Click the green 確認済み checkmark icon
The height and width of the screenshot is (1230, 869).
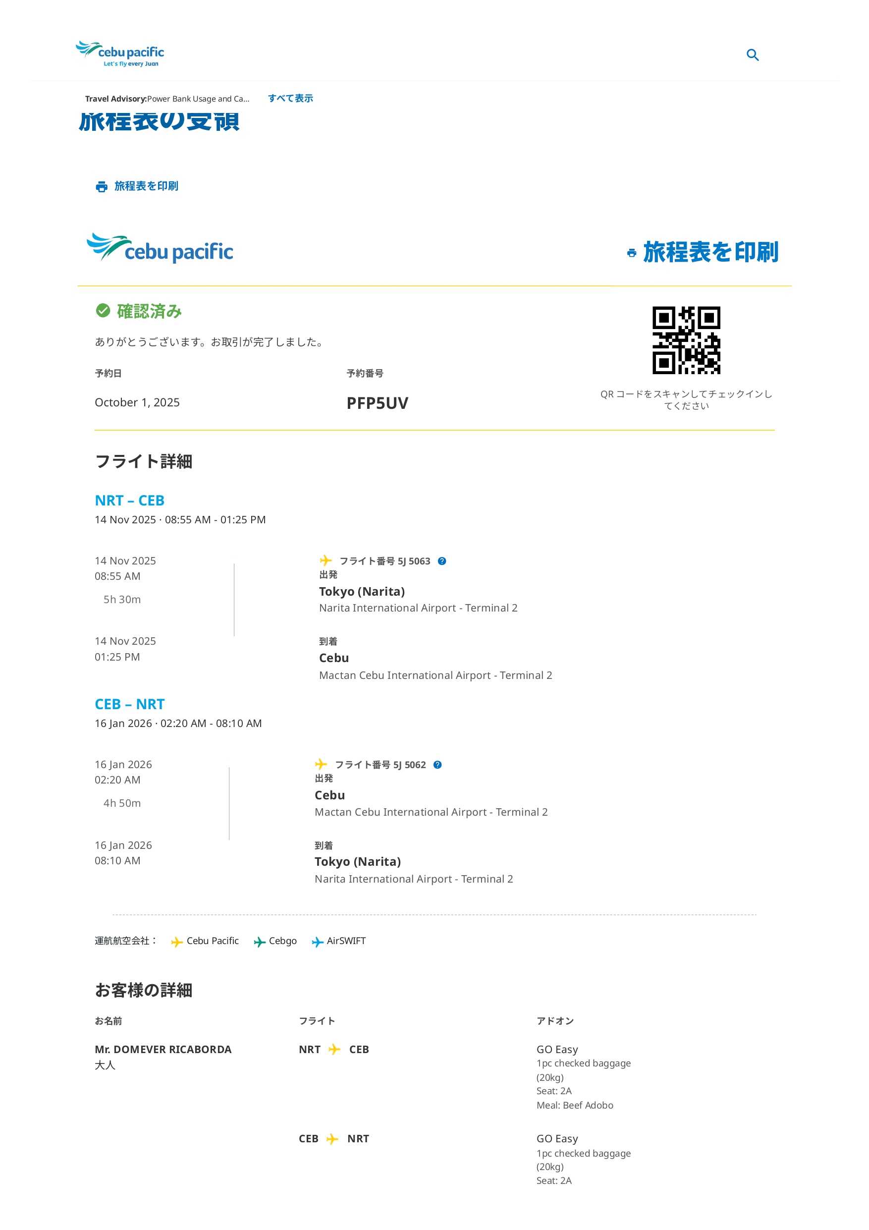pyautogui.click(x=103, y=311)
